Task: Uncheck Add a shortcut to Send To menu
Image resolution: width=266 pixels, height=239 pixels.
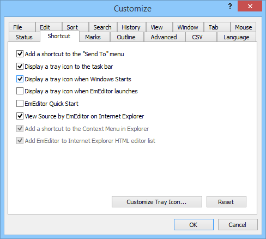Action: [x=20, y=54]
